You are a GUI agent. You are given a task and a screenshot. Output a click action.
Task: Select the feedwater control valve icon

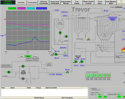point(67,72)
